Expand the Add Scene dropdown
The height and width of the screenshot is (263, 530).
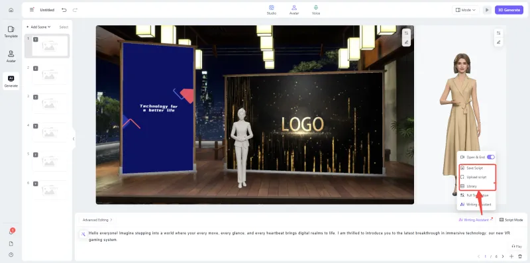pos(38,27)
